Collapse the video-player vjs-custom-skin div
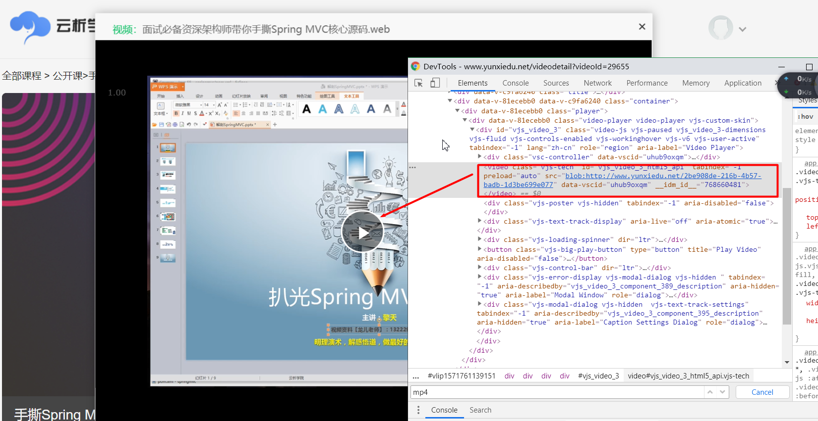Viewport: 818px width, 421px height. tap(465, 120)
